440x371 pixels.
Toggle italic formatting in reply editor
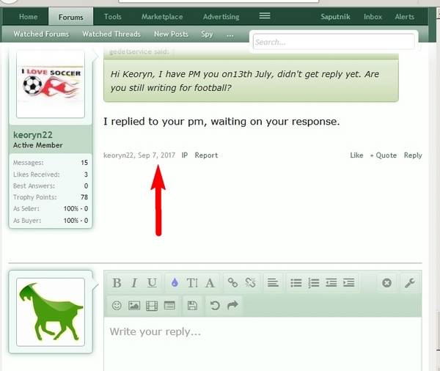(134, 283)
